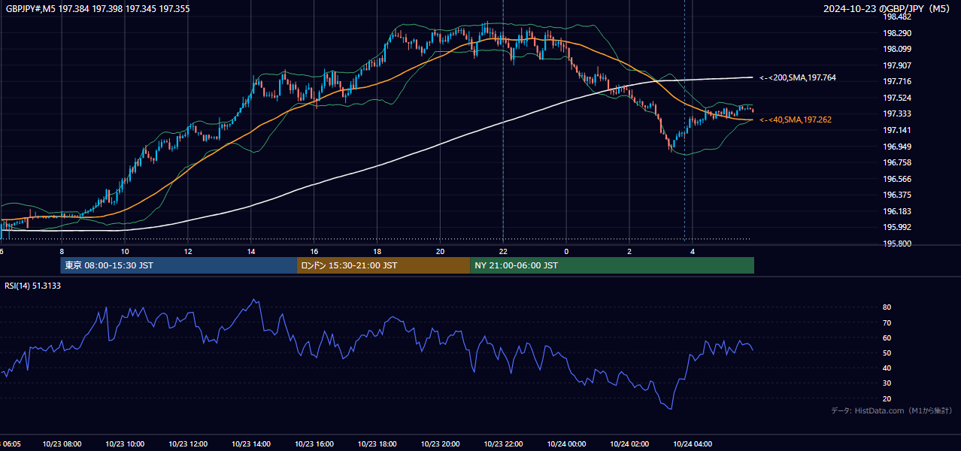Click the bottom date label 10/23 16:00
The width and height of the screenshot is (961, 451).
tap(314, 444)
